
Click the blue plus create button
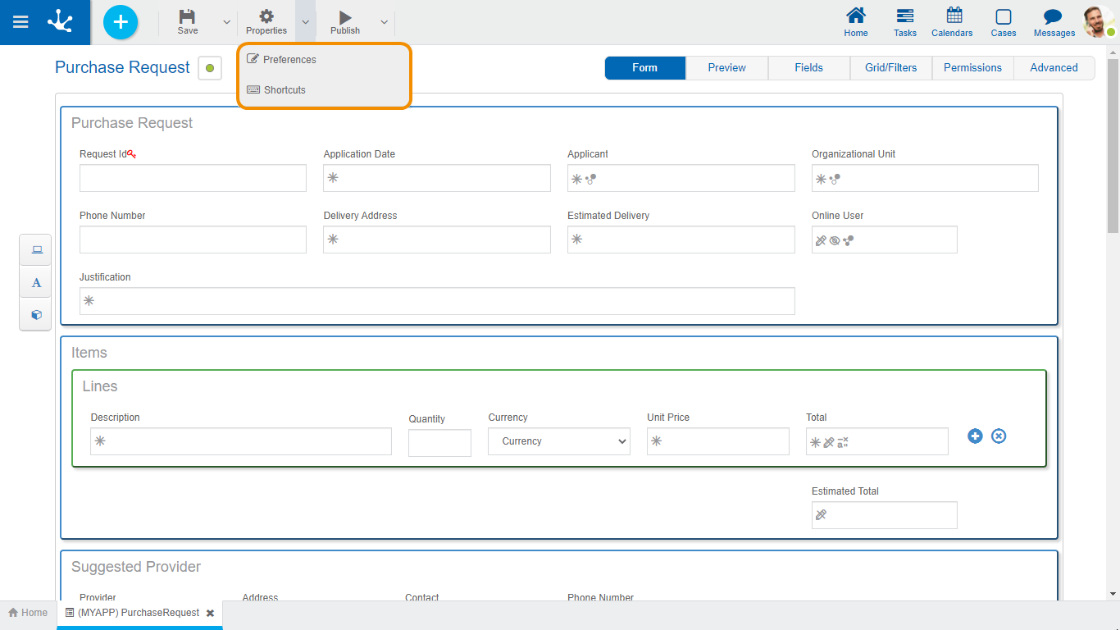point(121,22)
